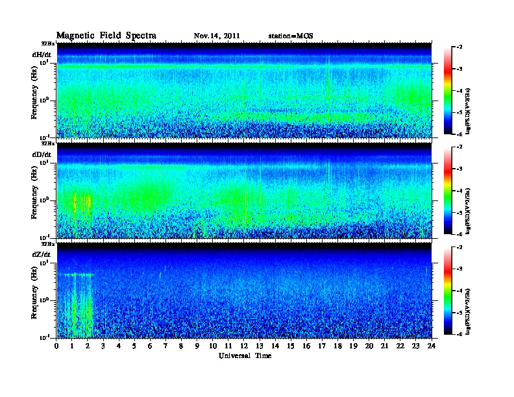The image size is (514, 397).
Task: Click the hour 16 tick label on the time axis
Action: point(306,346)
